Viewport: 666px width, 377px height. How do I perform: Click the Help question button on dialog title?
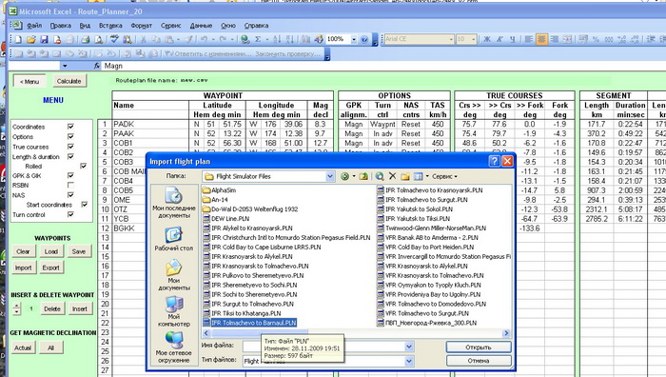pyautogui.click(x=494, y=161)
